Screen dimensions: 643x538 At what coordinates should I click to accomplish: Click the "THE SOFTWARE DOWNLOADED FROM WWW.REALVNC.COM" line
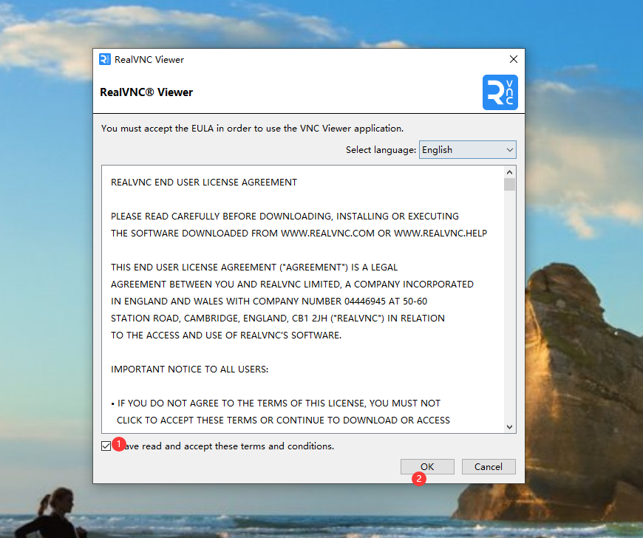coord(299,234)
